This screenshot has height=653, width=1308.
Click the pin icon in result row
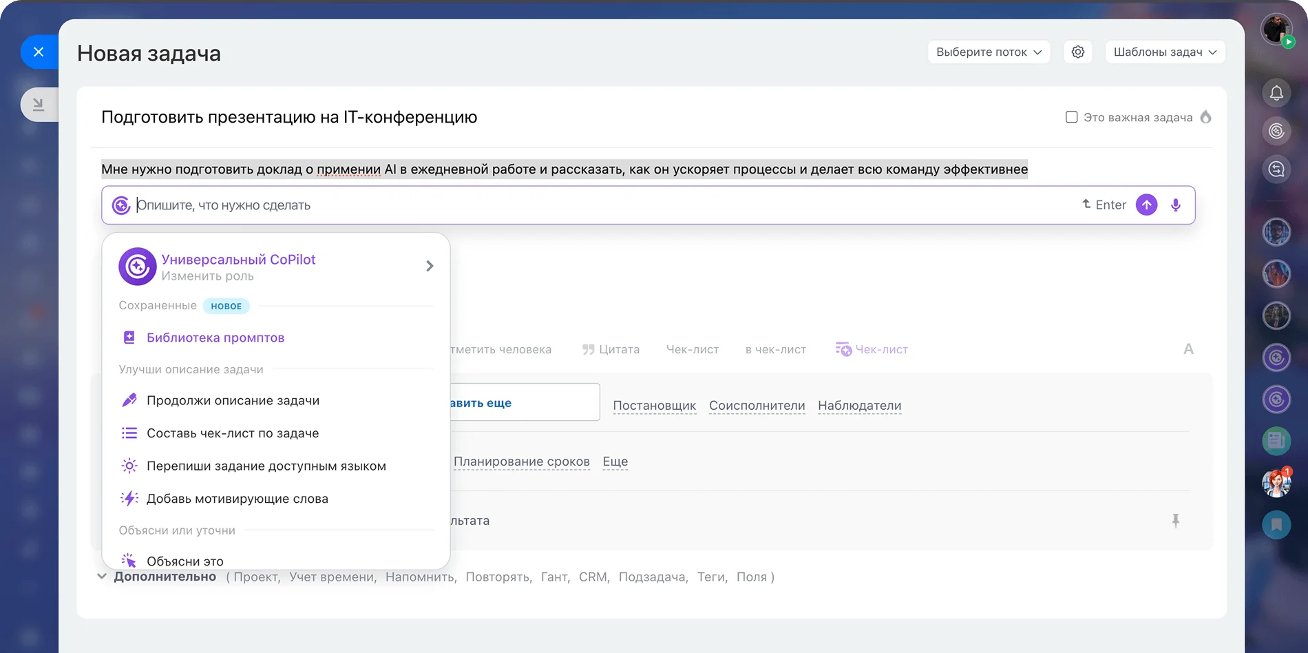click(1176, 521)
